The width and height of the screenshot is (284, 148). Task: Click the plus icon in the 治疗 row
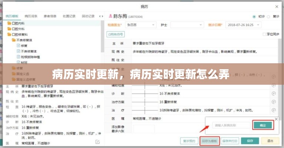tap(274, 110)
